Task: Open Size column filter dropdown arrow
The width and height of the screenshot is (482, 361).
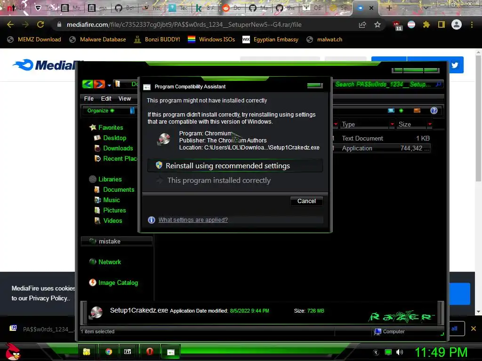Action: coord(430,124)
